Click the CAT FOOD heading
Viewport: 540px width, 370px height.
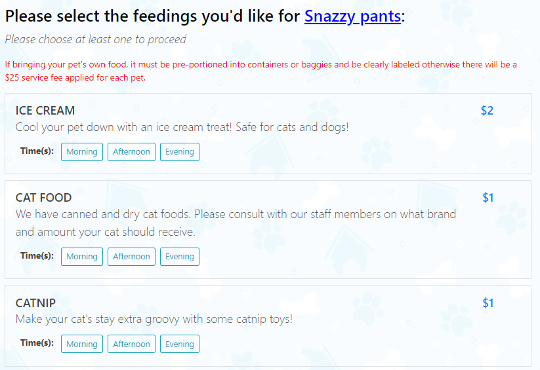coord(44,198)
